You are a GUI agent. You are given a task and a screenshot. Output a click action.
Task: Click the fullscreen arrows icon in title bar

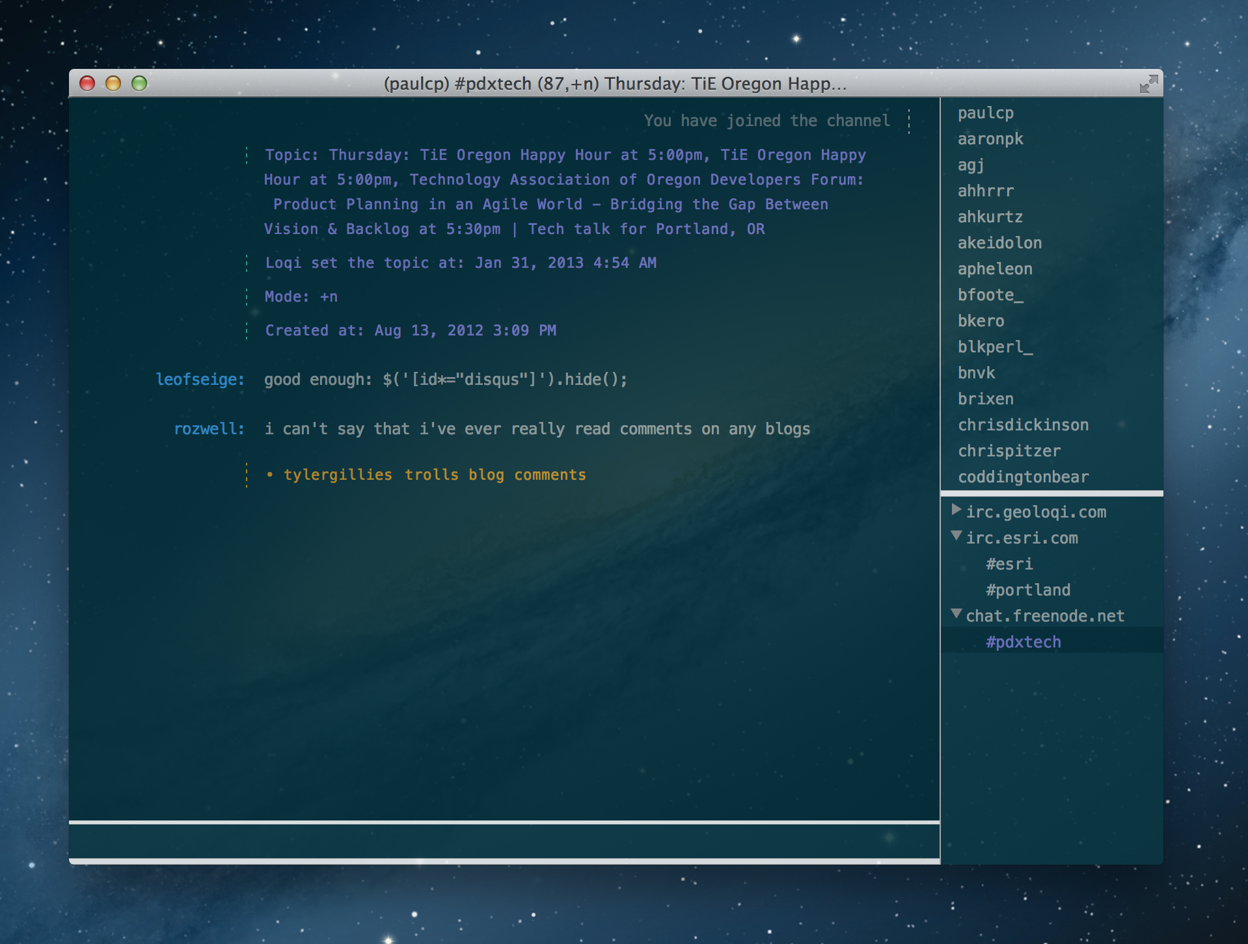1148,84
